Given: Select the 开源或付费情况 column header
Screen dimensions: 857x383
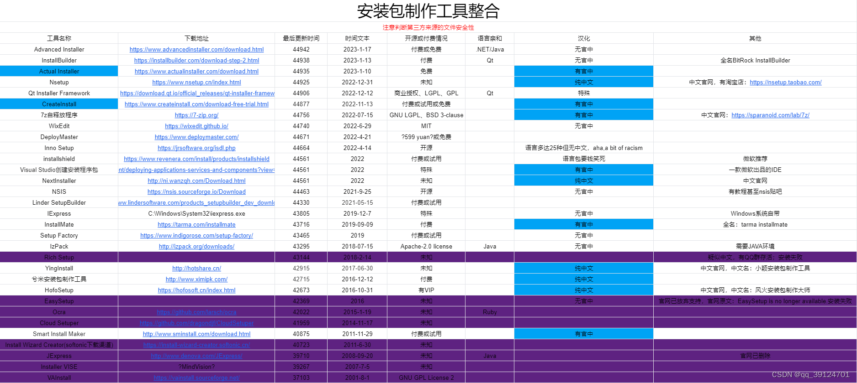Looking at the screenshot, I should (x=426, y=38).
